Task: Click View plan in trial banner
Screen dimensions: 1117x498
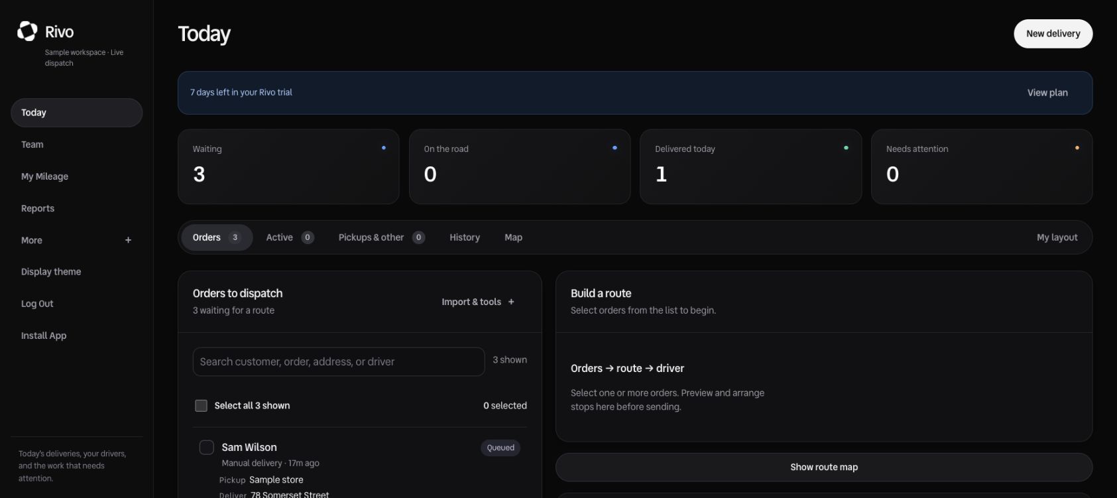Action: [1047, 93]
